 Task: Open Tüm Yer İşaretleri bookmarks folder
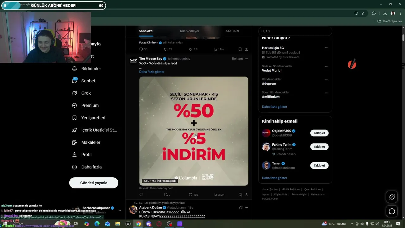click(389, 21)
